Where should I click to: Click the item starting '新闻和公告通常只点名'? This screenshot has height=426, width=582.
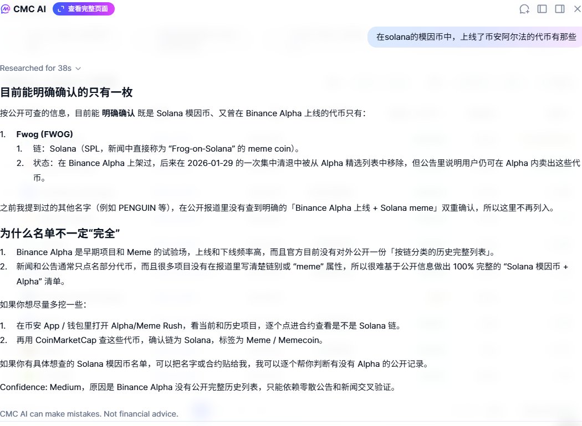292,274
